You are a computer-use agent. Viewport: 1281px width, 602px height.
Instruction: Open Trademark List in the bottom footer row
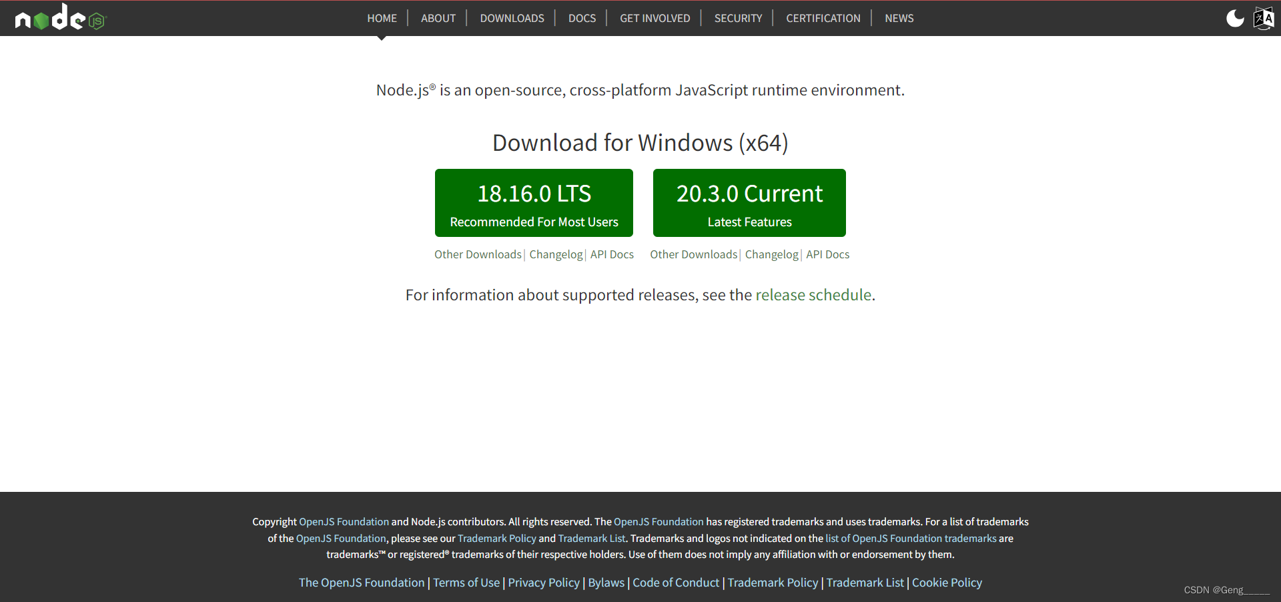point(865,583)
